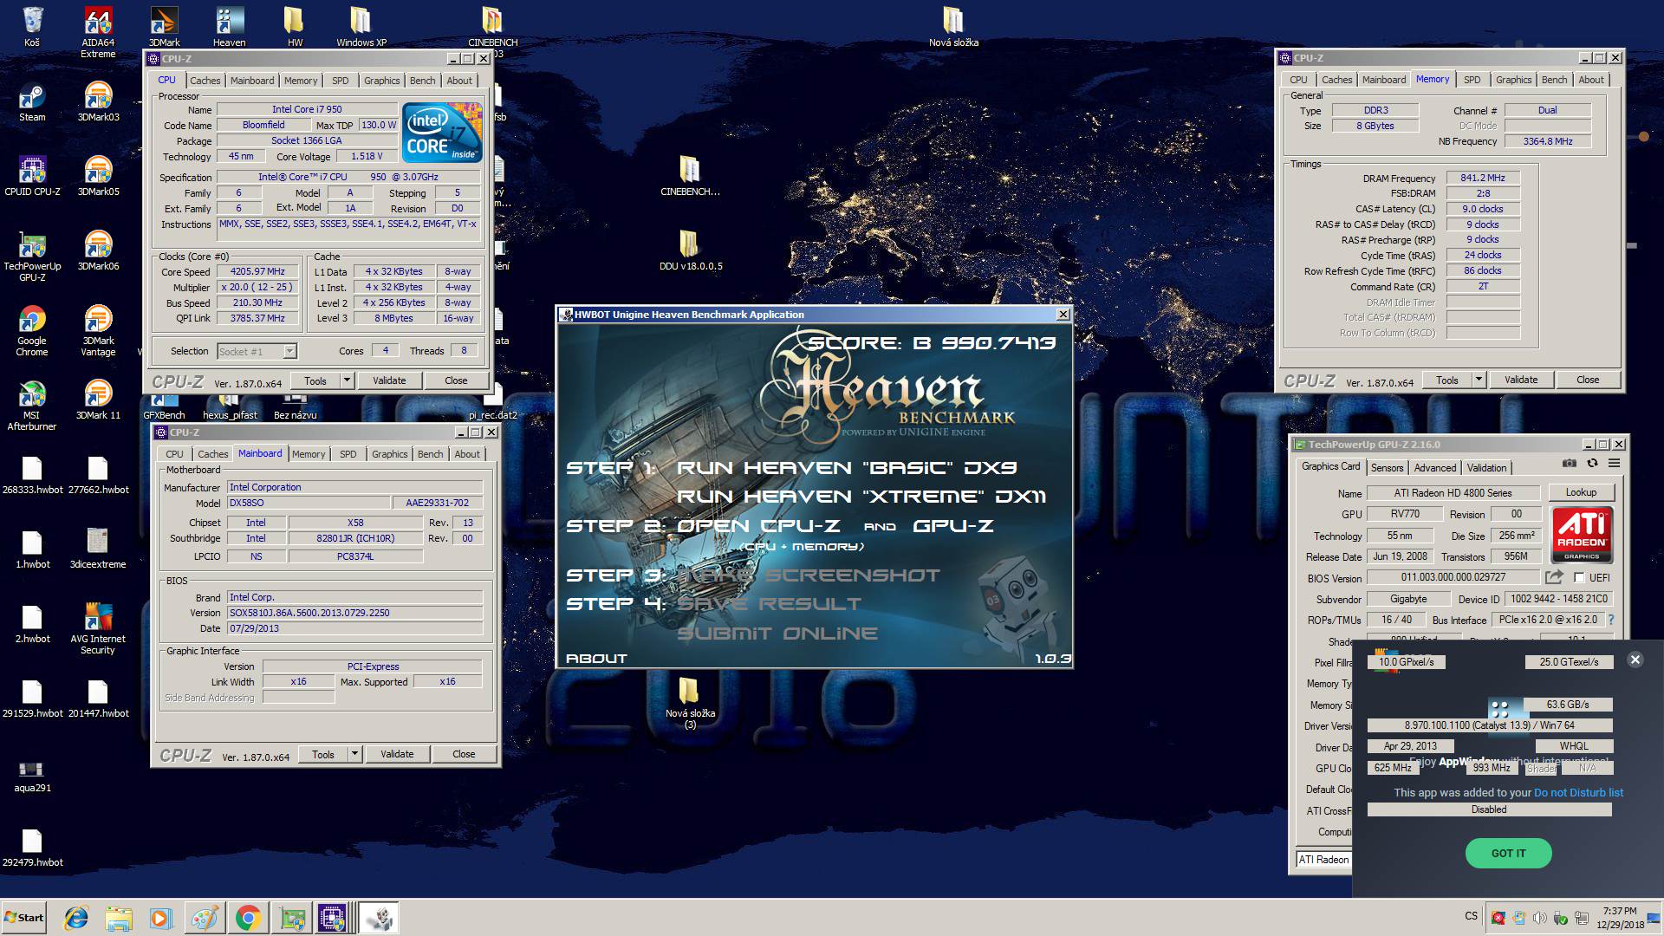Open the 3DMark desktop shortcut
Viewport: 1664px width, 936px height.
coord(164,27)
